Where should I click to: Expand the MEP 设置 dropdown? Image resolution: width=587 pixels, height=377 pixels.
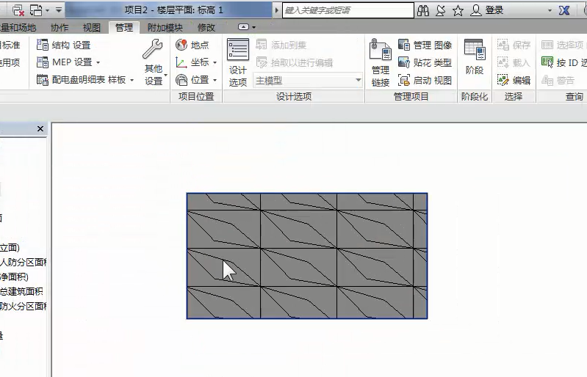[x=98, y=63]
